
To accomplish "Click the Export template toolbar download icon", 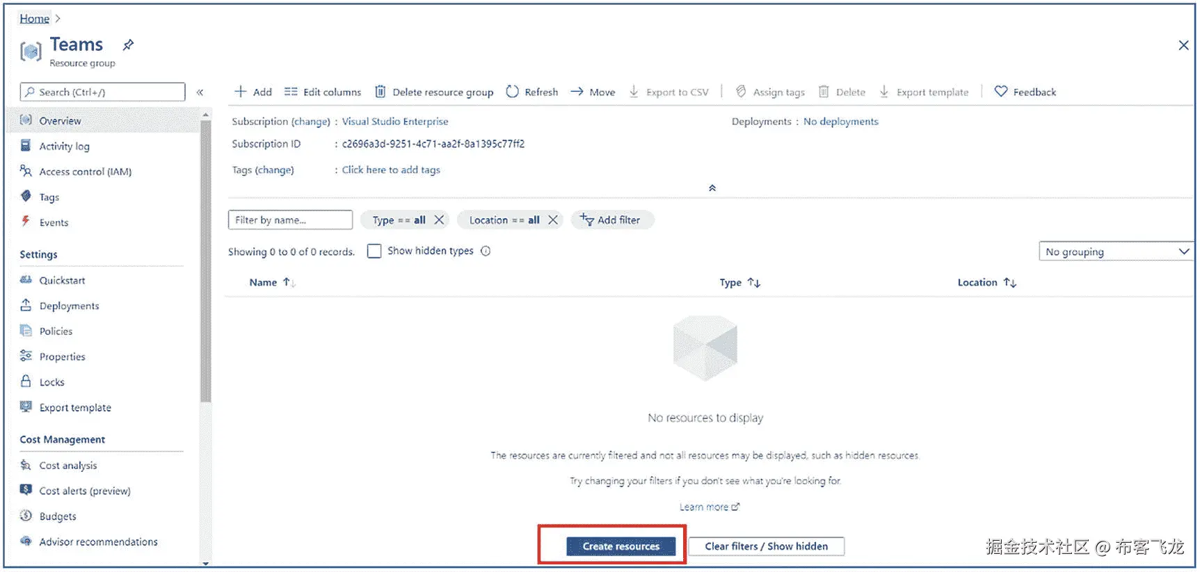I will click(x=884, y=92).
